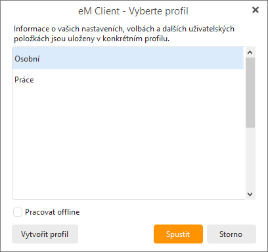Select the Práce profile
Image resolution: width=268 pixels, height=252 pixels.
128,80
